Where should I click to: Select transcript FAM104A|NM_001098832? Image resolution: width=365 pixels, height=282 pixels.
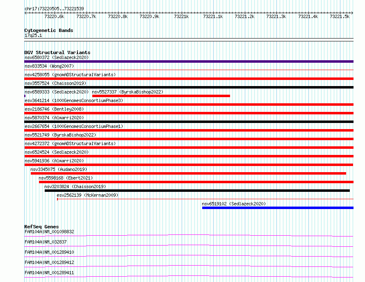point(49,232)
